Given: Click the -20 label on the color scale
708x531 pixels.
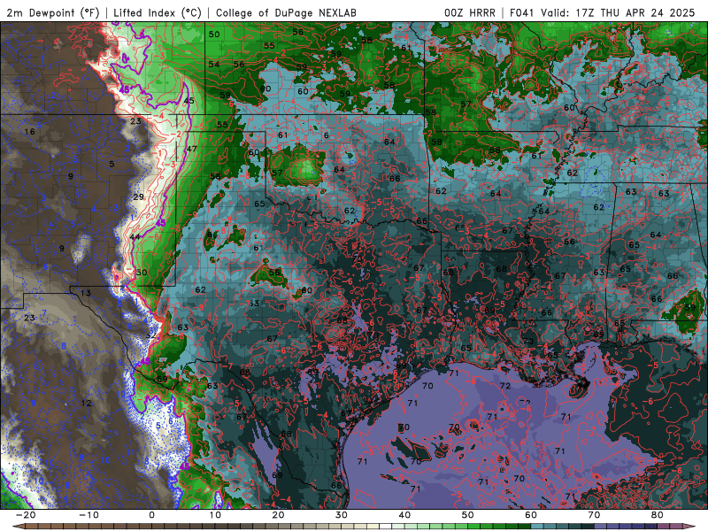Looking at the screenshot, I should click(26, 515).
